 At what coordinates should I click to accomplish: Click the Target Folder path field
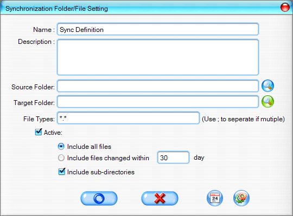158,102
